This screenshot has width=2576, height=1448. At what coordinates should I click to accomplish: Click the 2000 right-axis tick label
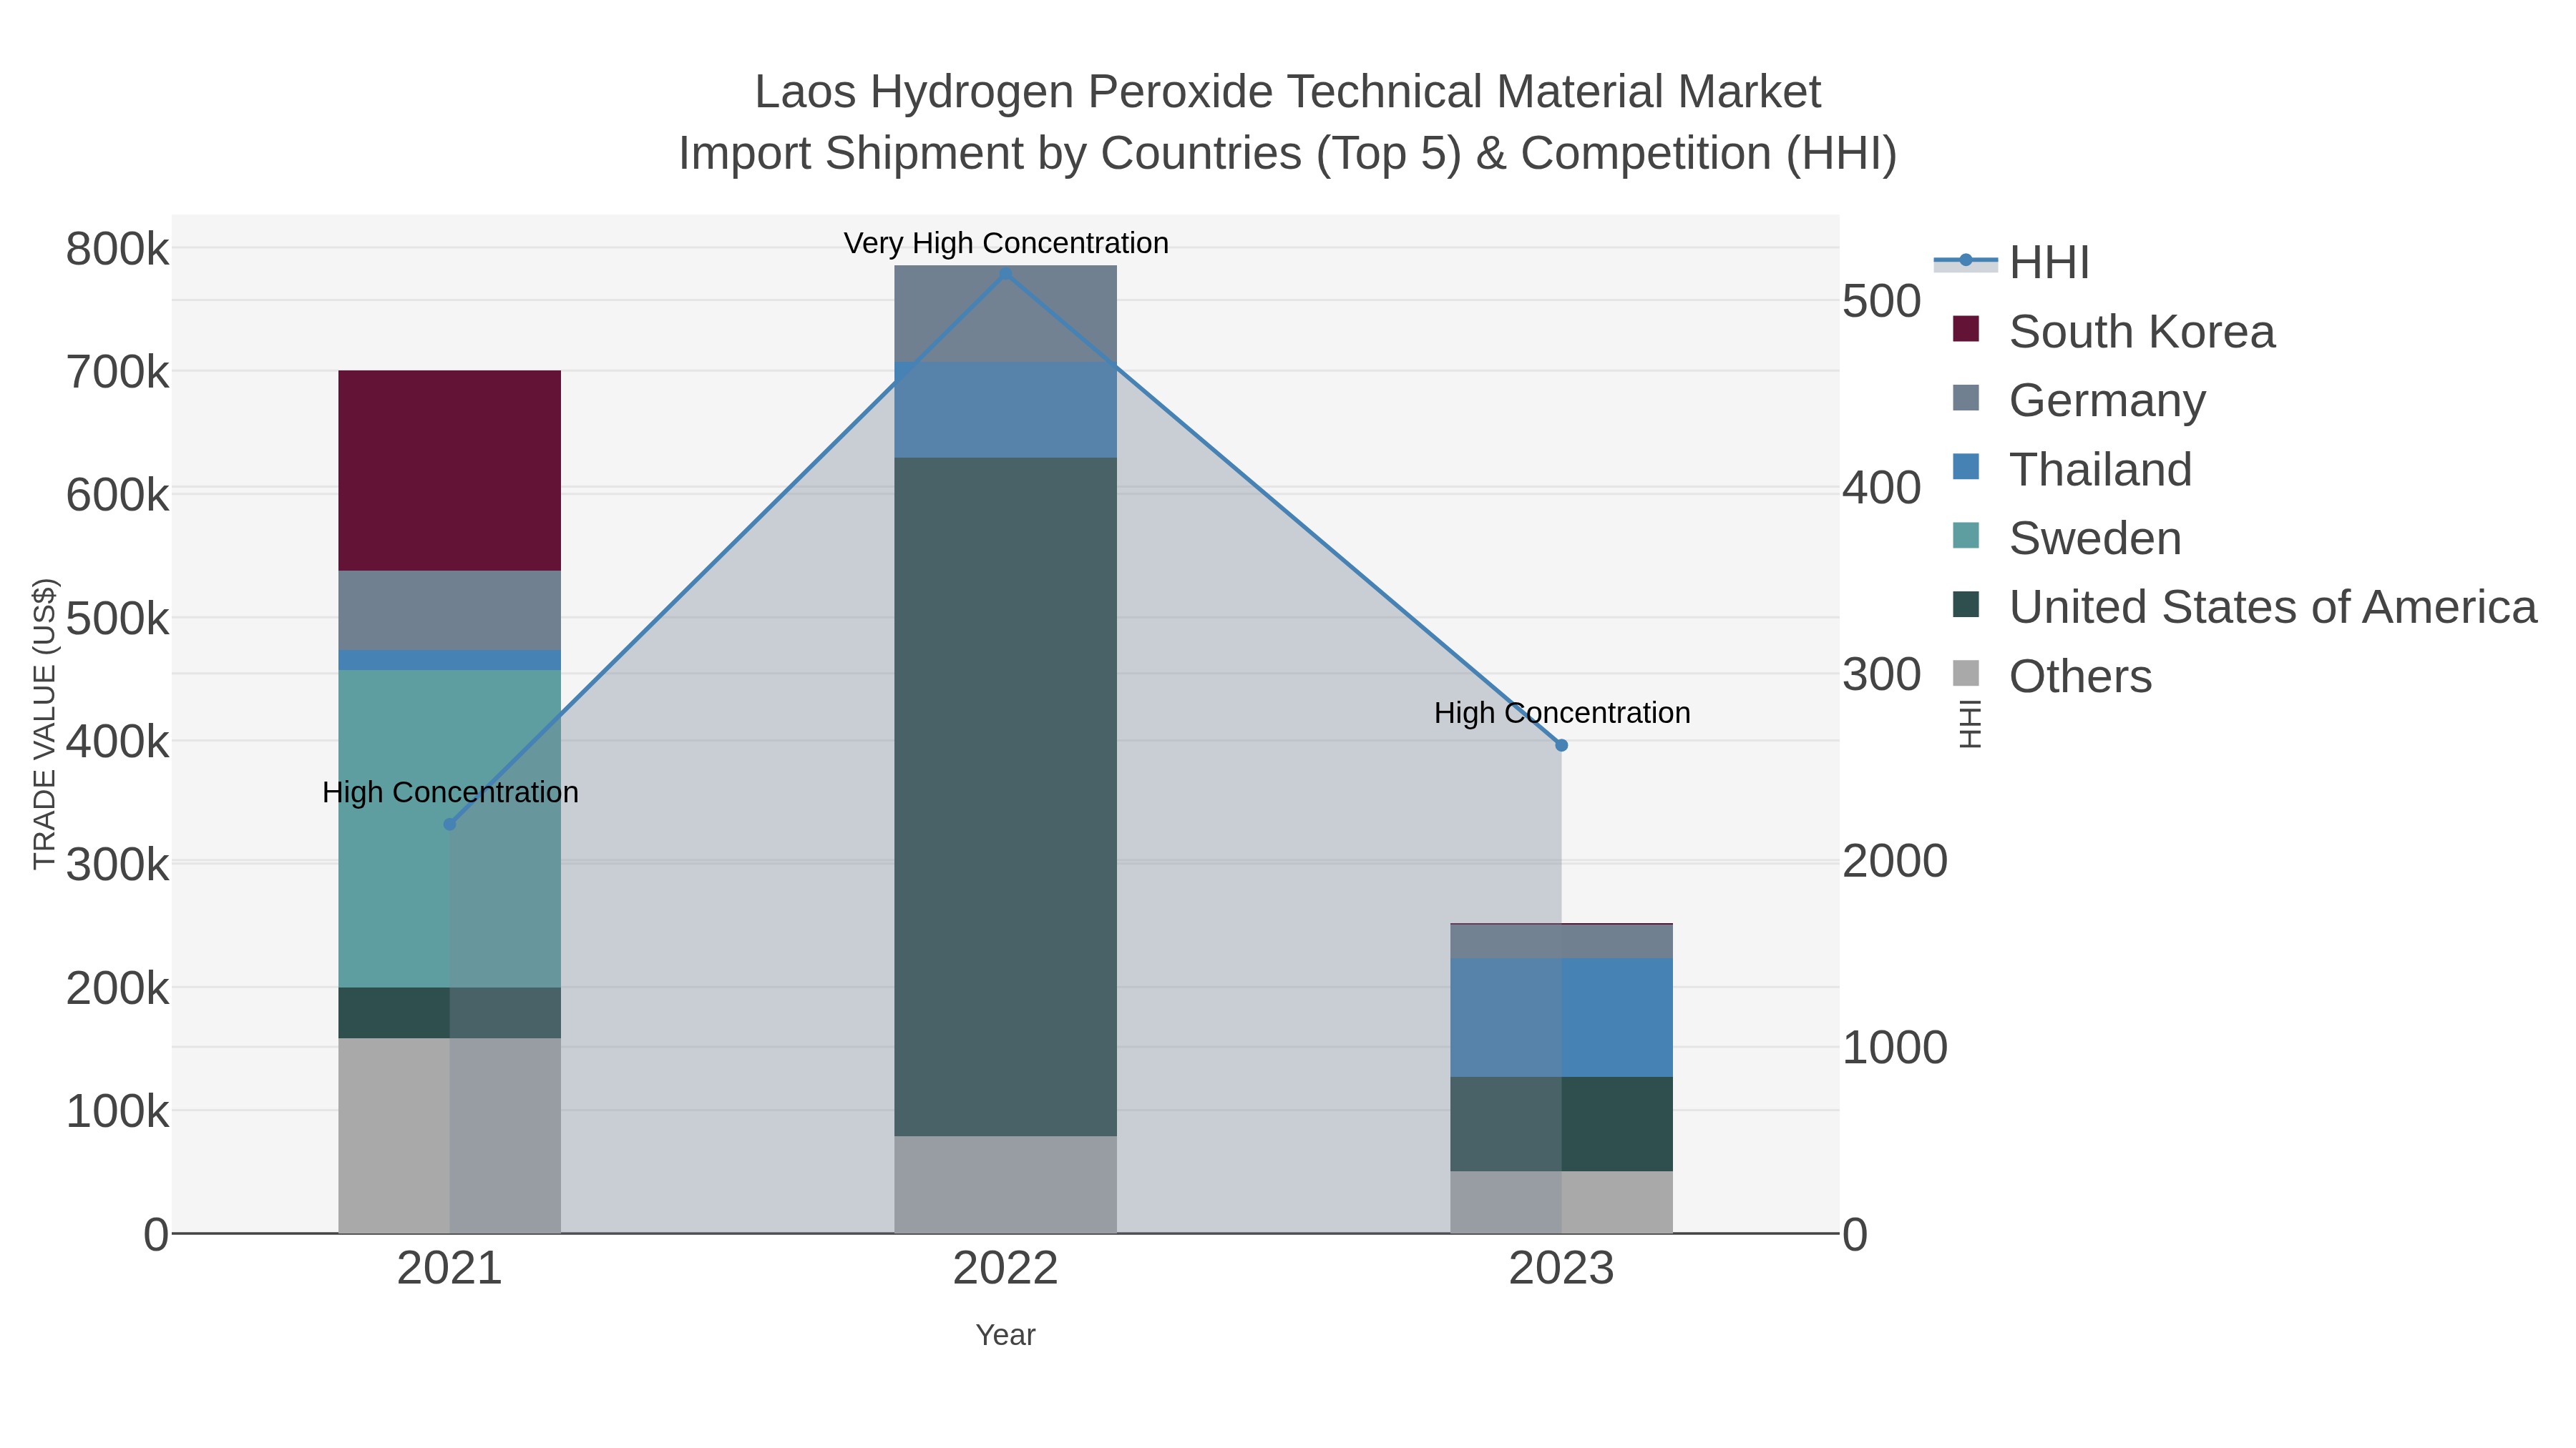coord(1895,862)
